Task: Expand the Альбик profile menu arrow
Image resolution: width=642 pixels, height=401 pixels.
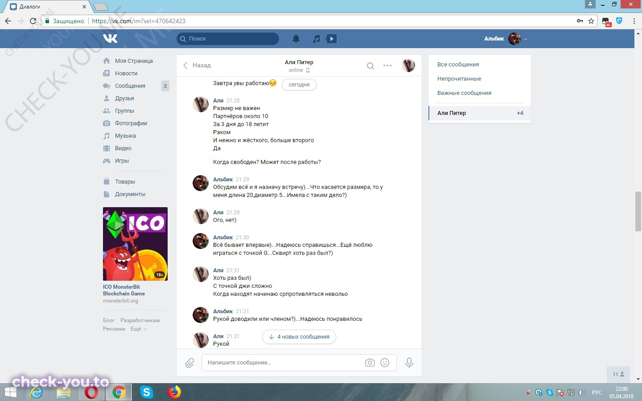Action: coord(526,39)
